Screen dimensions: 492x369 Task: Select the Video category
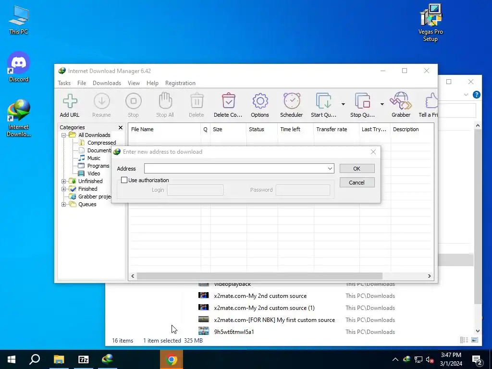[94, 173]
